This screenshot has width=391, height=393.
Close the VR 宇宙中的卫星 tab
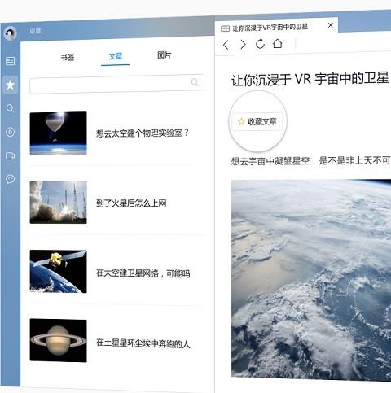pyautogui.click(x=331, y=25)
